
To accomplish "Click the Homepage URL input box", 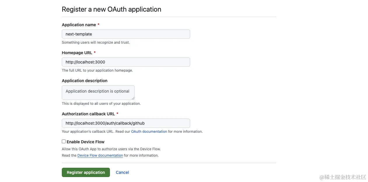I will 126,62.
